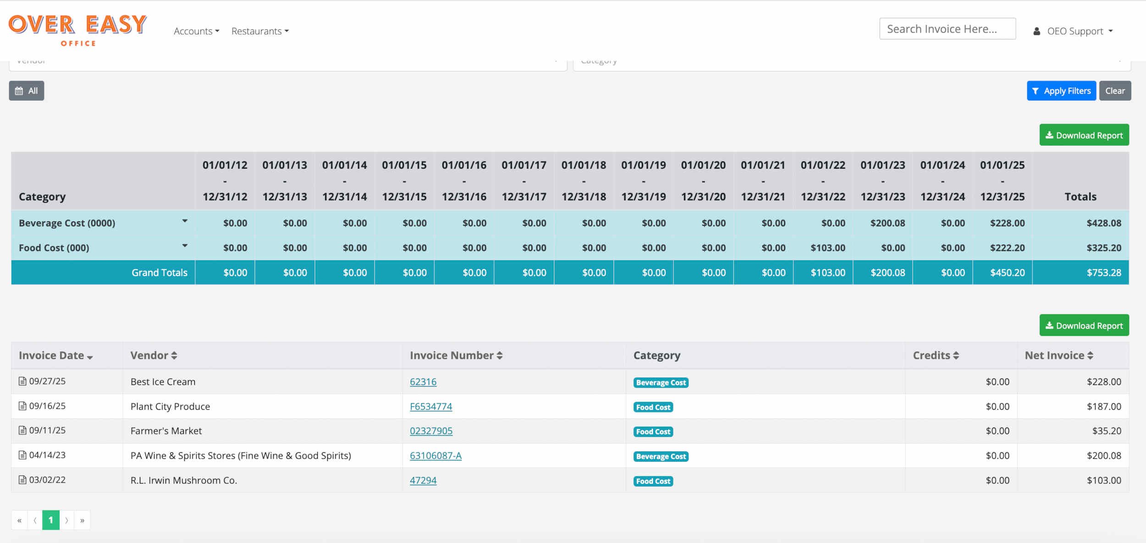Click the All date range button

coord(27,91)
